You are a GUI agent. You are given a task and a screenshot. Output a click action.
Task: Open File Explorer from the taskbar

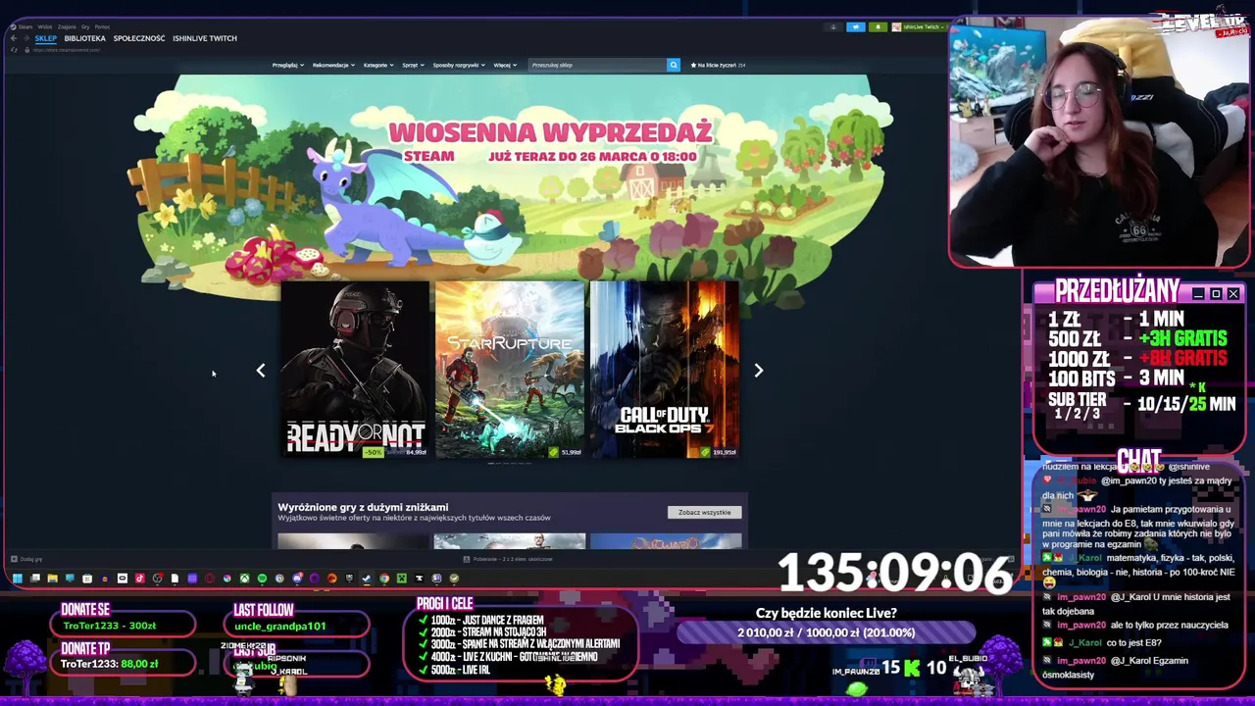coord(53,579)
